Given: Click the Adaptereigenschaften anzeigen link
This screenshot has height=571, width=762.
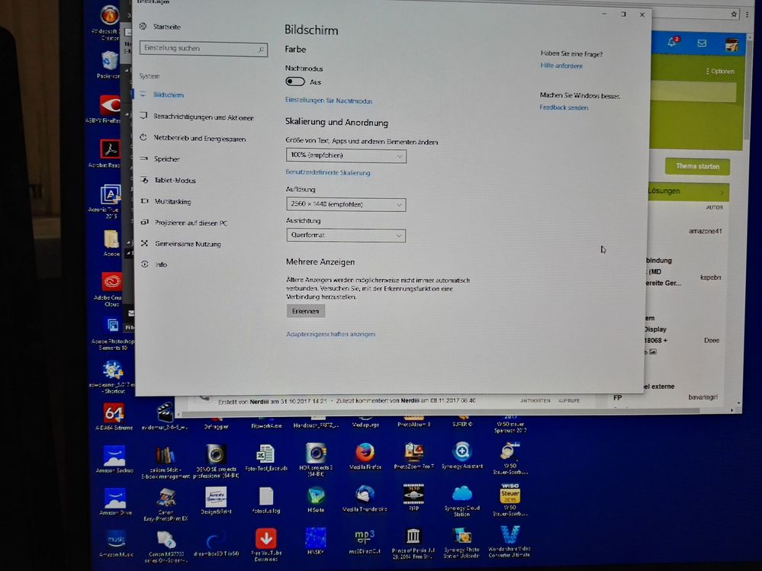Looking at the screenshot, I should point(330,334).
